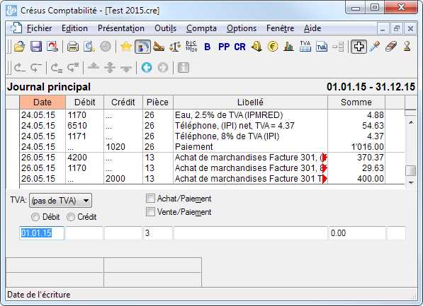423x306 pixels.
Task: Open the Options menu
Action: [242, 28]
